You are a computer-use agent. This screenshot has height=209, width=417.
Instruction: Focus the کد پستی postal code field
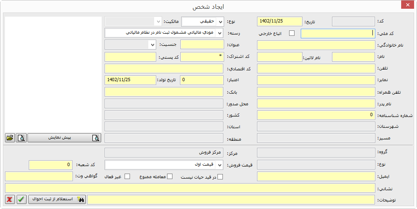tap(130, 57)
